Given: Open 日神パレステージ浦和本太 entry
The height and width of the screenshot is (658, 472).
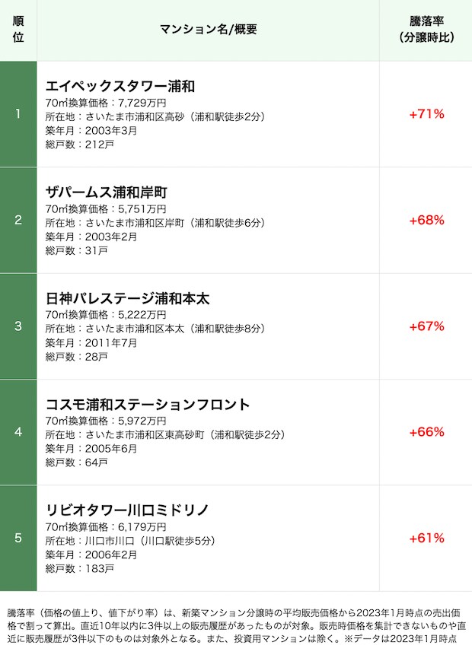Looking at the screenshot, I should (127, 298).
